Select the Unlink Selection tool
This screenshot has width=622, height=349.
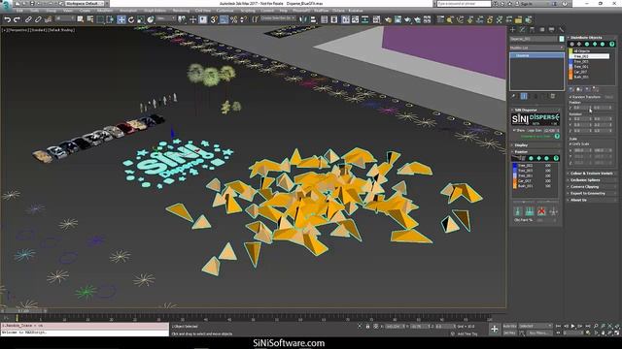38,19
